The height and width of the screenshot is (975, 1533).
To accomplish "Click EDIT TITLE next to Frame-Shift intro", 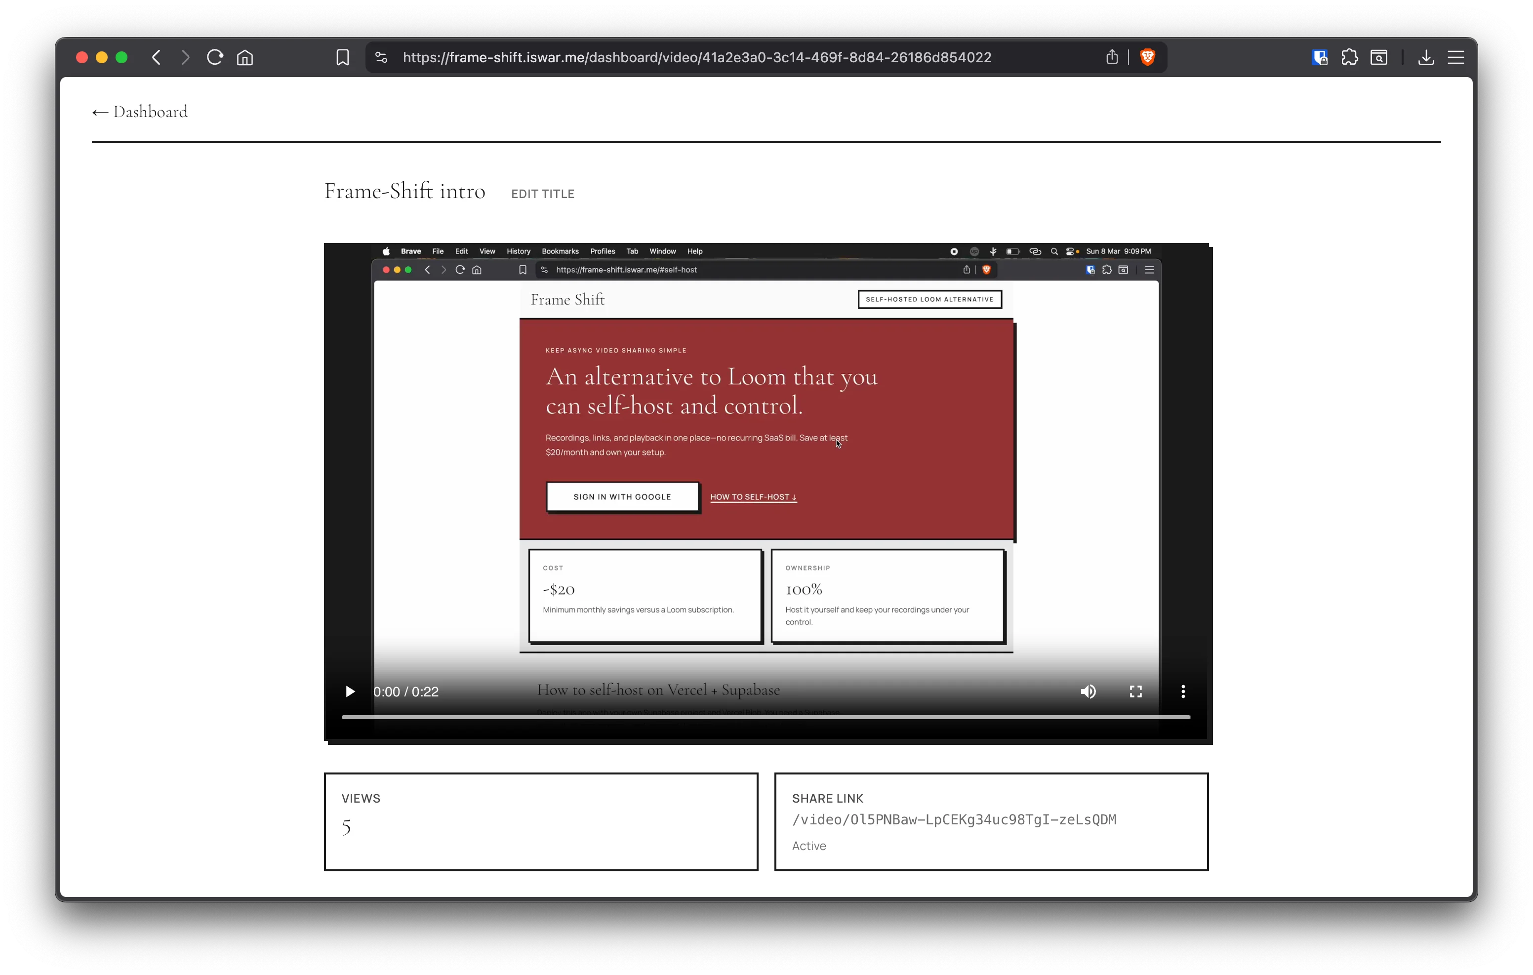I will tap(542, 194).
